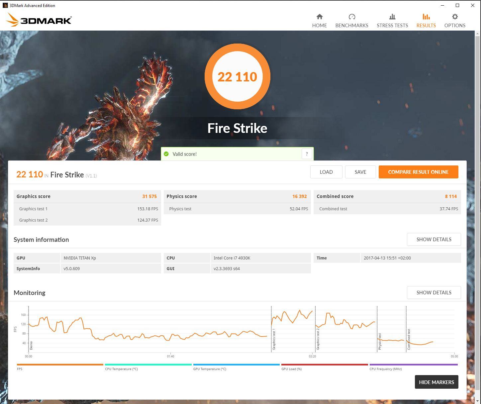
Task: Click the Graphics test 2 value 124.37 FPS
Action: coord(147,220)
